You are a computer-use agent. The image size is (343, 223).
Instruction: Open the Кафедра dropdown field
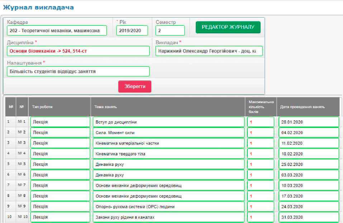pos(57,31)
